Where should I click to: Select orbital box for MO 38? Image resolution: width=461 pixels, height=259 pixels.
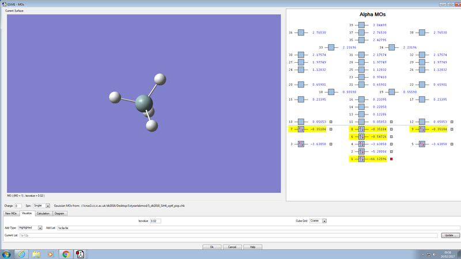pos(422,32)
